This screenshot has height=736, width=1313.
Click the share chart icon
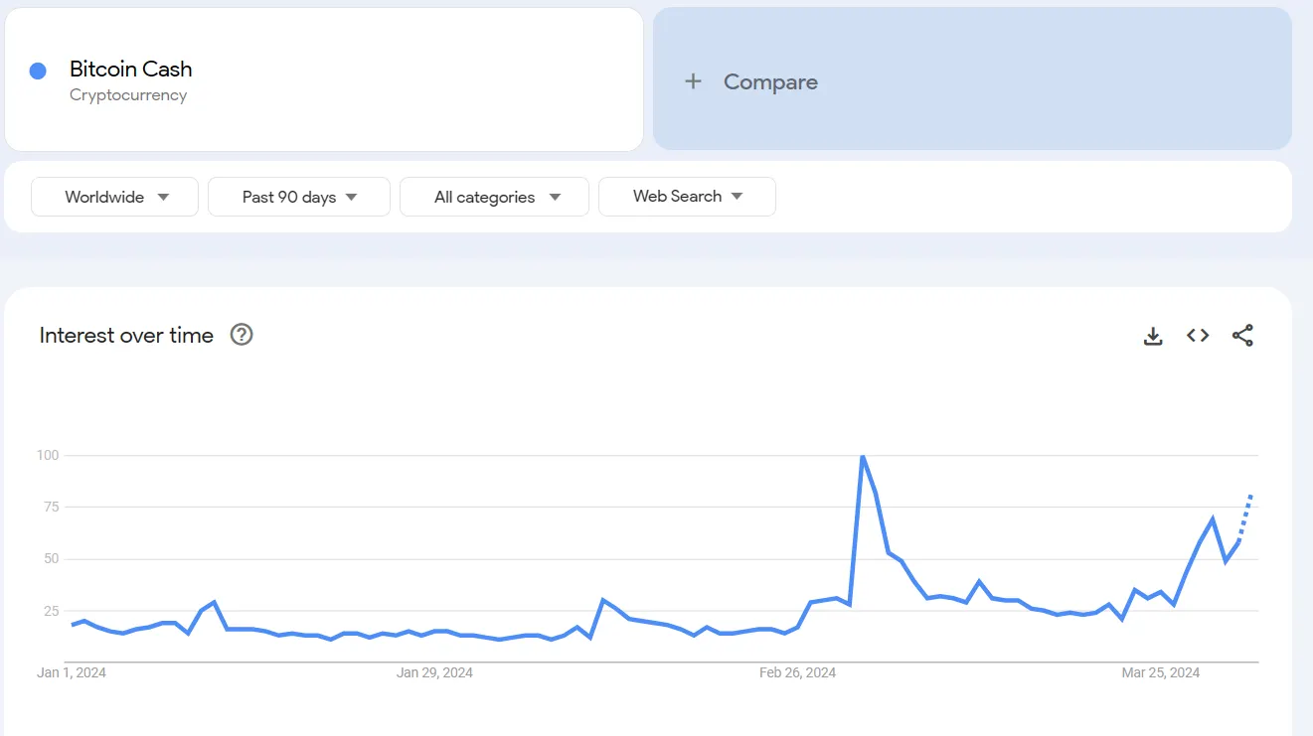(1242, 336)
